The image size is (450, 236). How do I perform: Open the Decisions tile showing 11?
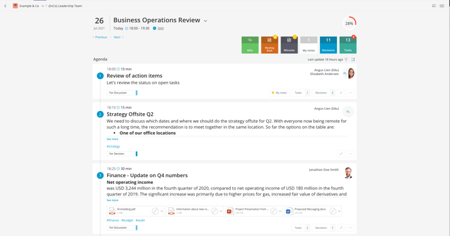(x=328, y=44)
